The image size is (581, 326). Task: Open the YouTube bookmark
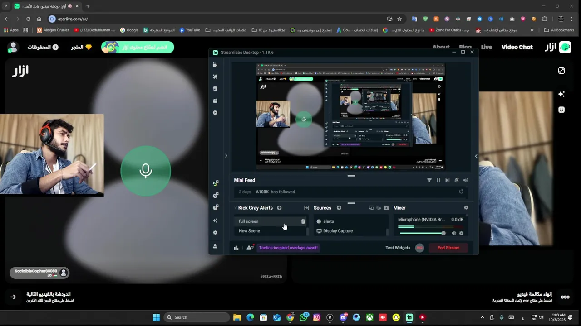point(190,30)
